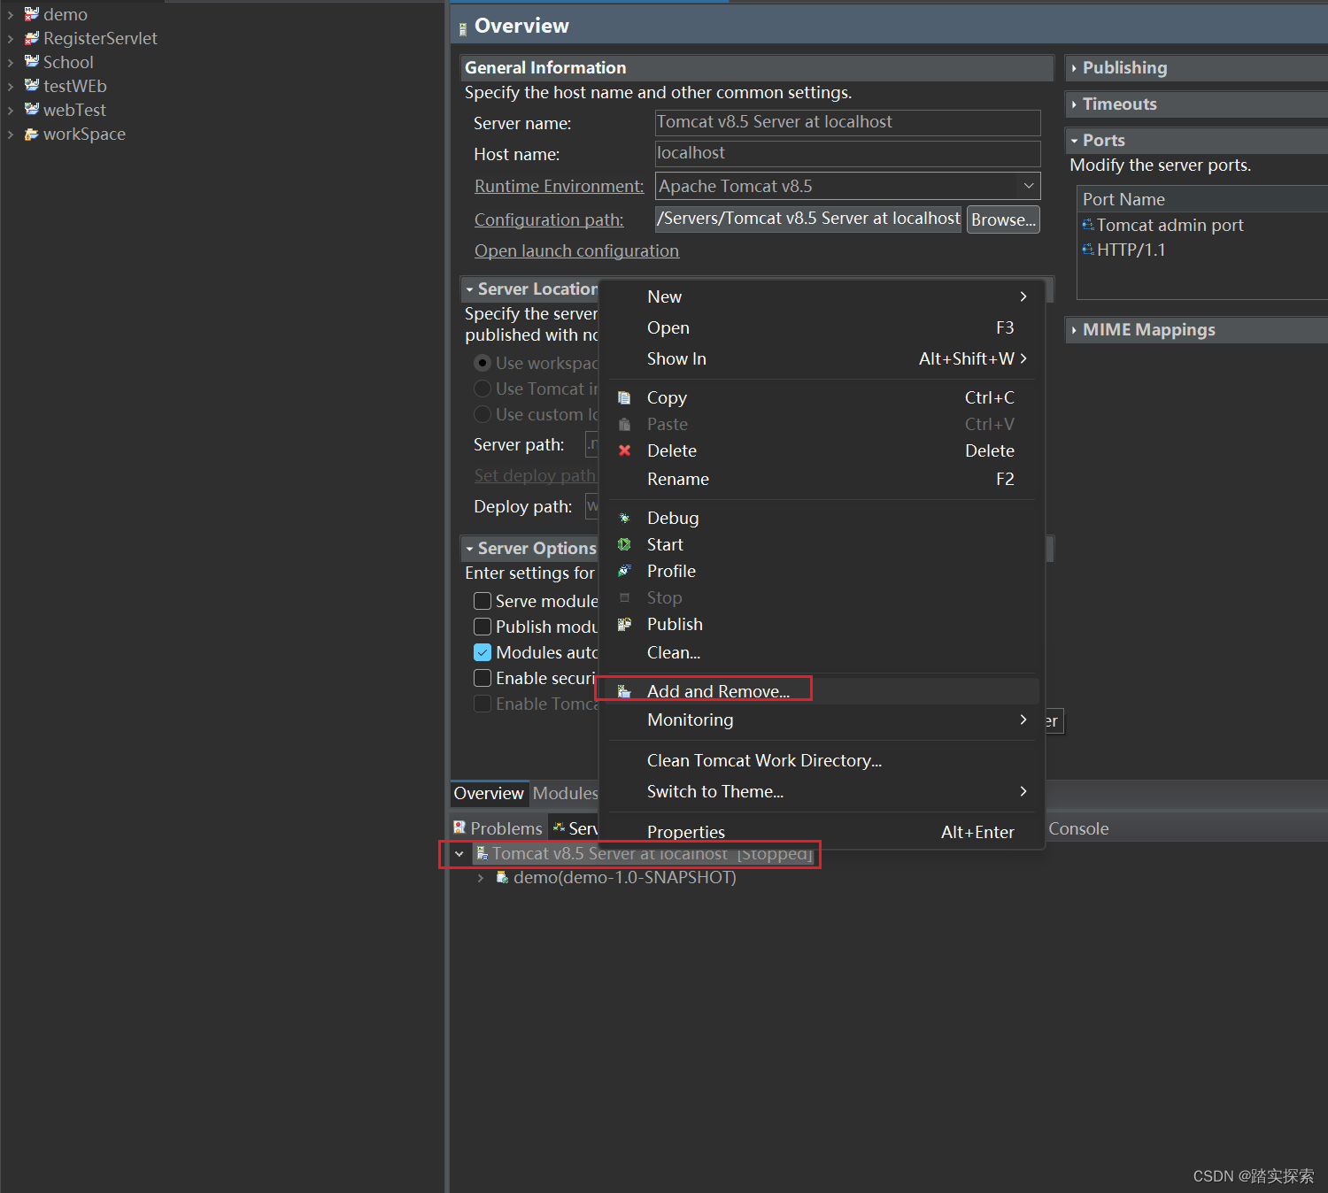This screenshot has height=1193, width=1328.
Task: Toggle Serve modules without publishing checkbox
Action: pos(483,601)
